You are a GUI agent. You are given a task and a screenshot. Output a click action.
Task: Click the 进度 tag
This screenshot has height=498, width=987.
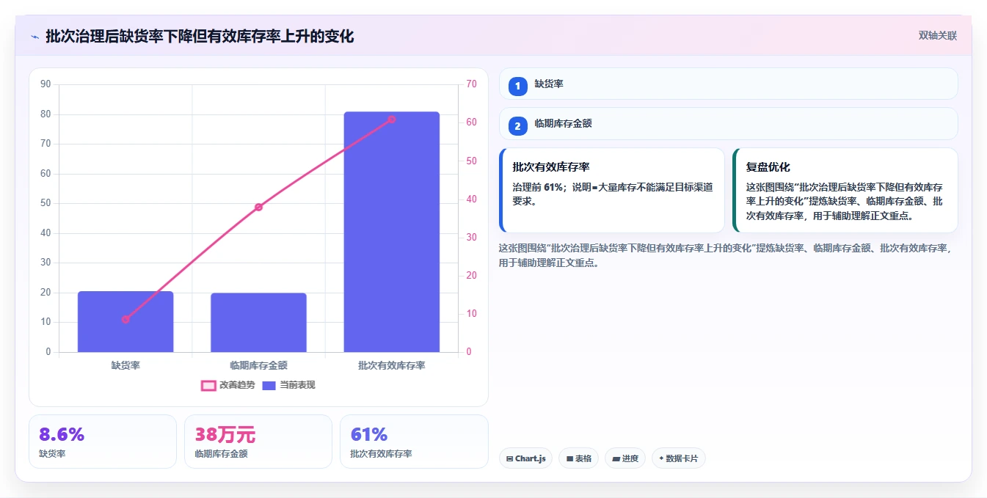(x=625, y=458)
